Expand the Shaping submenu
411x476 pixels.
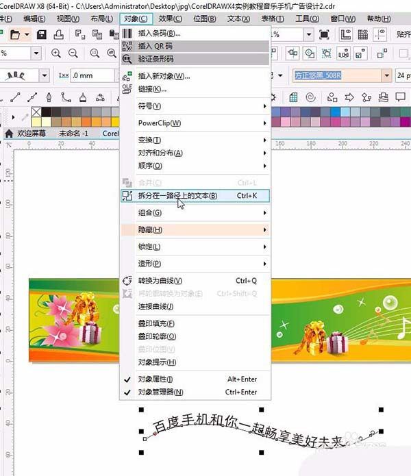tap(195, 264)
